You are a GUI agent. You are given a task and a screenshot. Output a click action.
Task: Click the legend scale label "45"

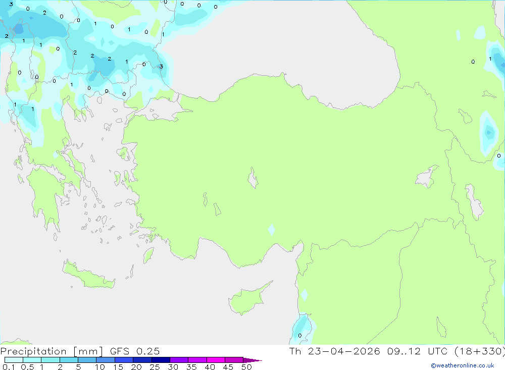point(228,367)
